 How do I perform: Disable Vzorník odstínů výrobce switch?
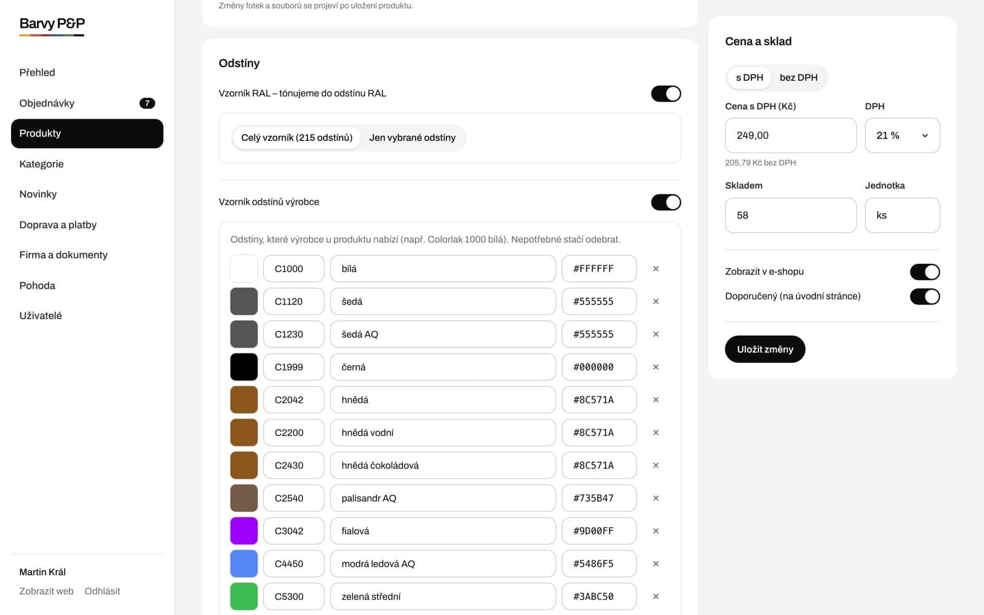[x=666, y=202]
